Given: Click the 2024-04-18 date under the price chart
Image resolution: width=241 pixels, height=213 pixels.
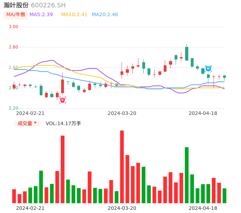Looking at the screenshot, I should pos(203,113).
